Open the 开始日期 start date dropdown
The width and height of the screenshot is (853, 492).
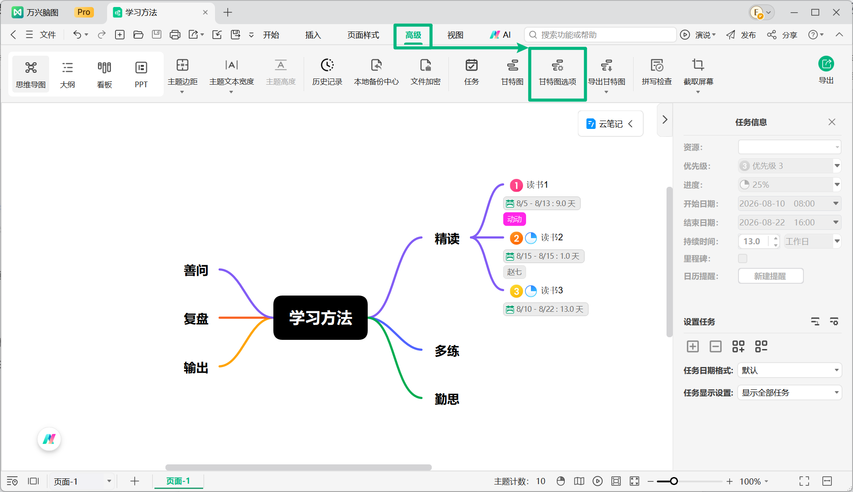[x=790, y=203]
